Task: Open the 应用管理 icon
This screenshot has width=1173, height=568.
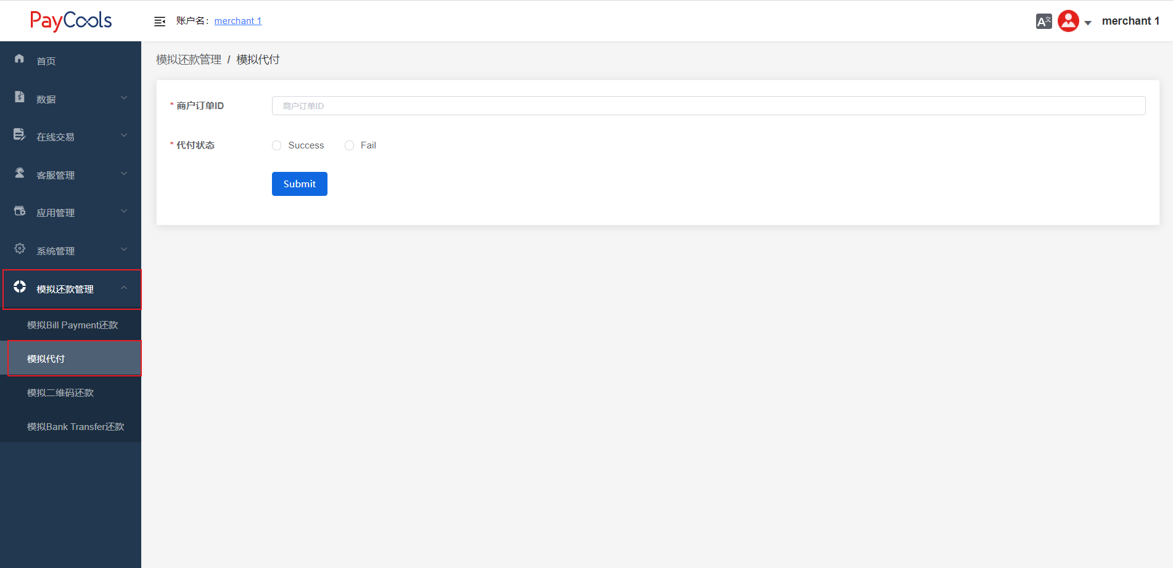Action: coord(19,211)
